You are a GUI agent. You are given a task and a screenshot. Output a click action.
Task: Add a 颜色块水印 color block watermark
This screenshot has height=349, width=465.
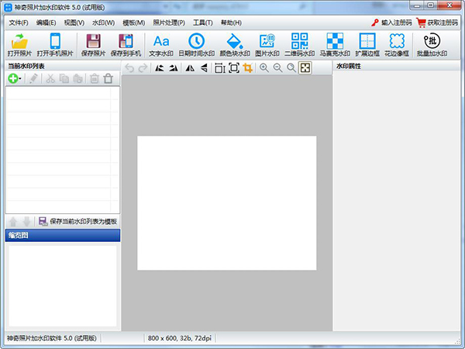[x=232, y=43]
